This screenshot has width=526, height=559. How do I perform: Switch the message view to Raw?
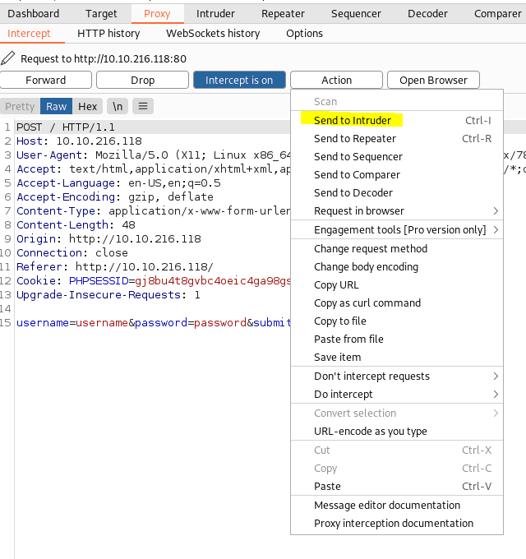coord(57,106)
